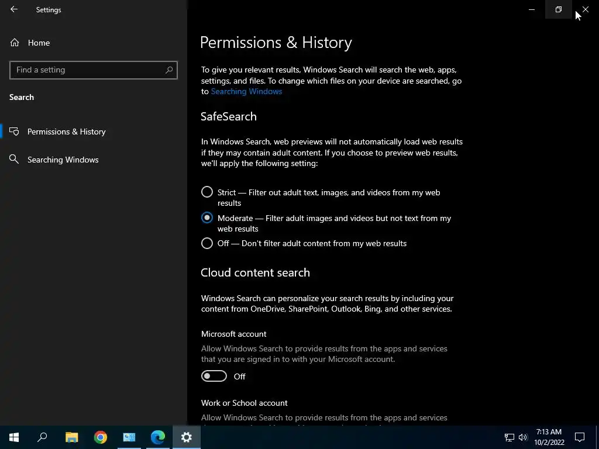Click the Permissions & History page title
Image resolution: width=599 pixels, height=449 pixels.
(x=276, y=42)
